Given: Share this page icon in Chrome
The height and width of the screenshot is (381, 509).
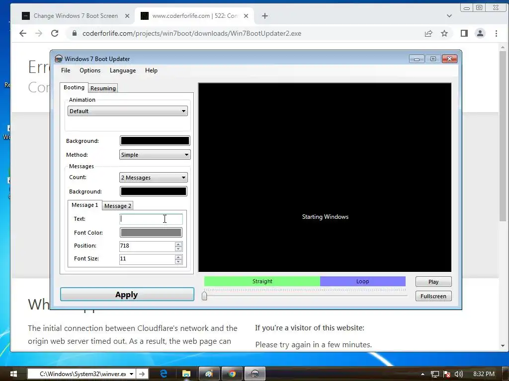Looking at the screenshot, I should pyautogui.click(x=428, y=33).
